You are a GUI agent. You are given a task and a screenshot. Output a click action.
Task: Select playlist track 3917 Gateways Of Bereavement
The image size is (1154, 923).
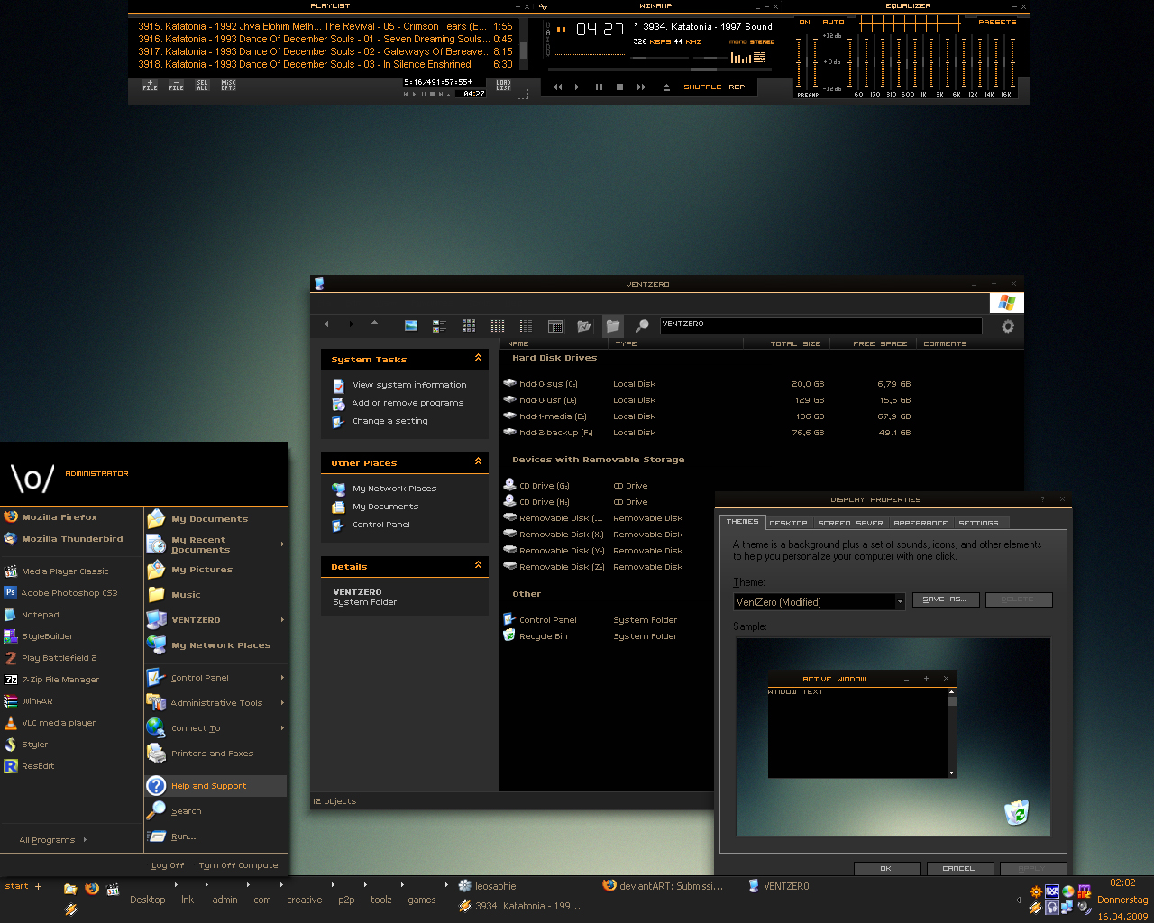coord(325,52)
